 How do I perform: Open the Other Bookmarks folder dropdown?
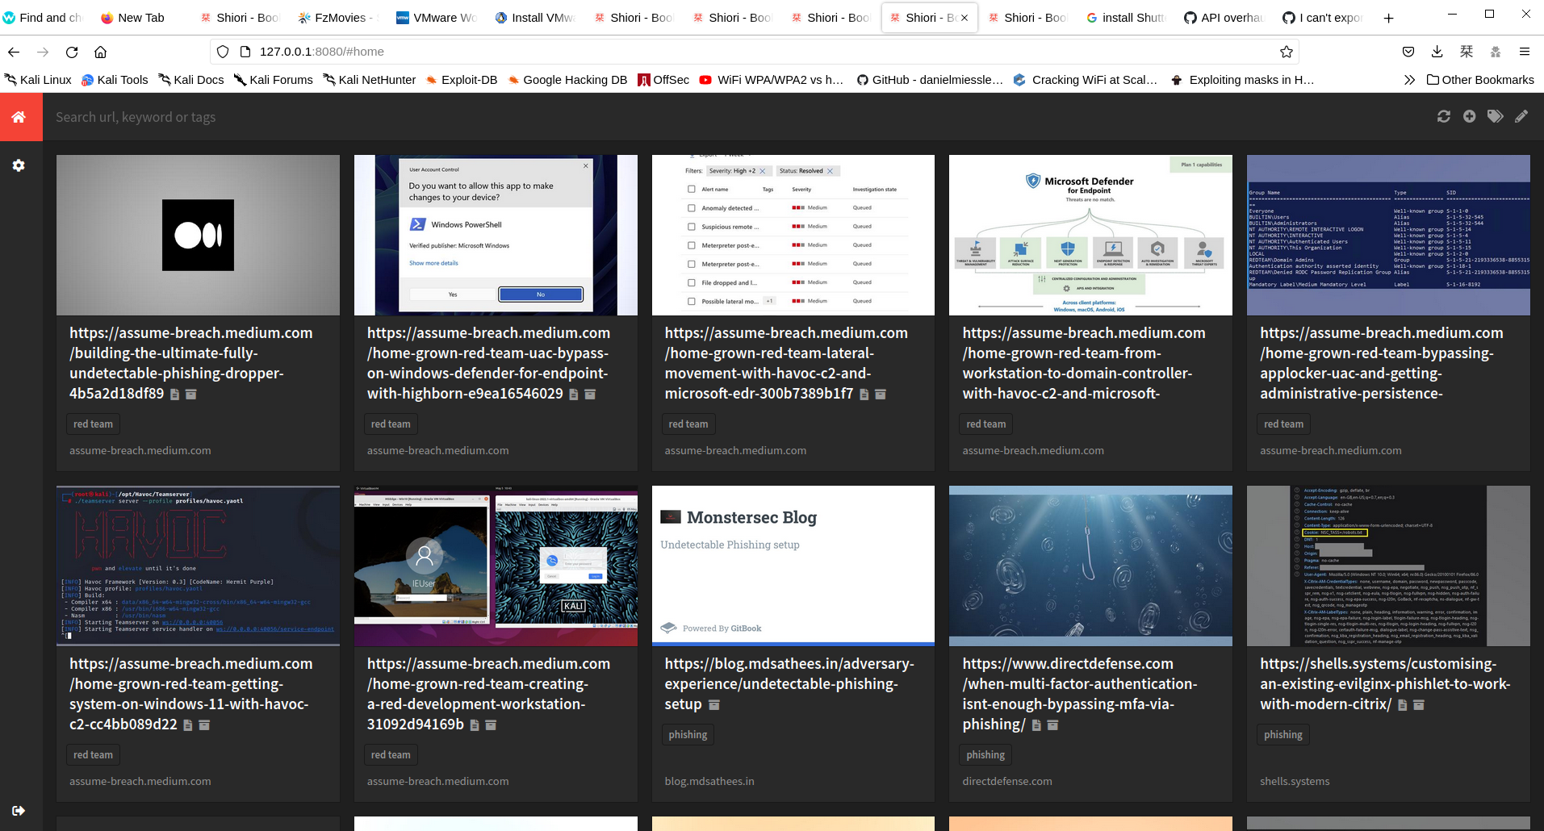(1480, 79)
